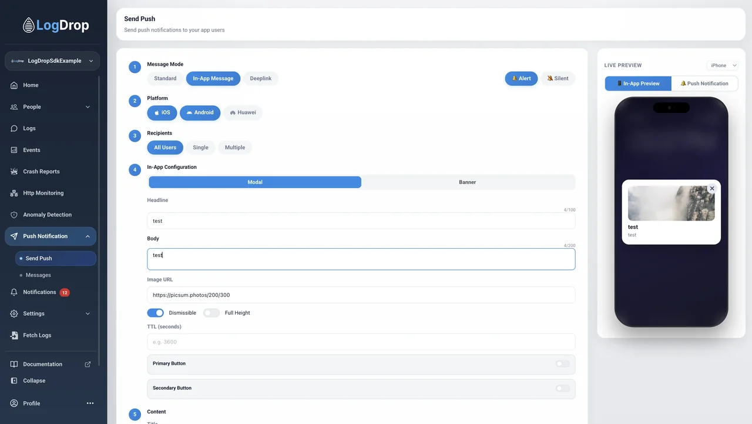Enable the Full Height switch
The width and height of the screenshot is (752, 424).
click(211, 313)
